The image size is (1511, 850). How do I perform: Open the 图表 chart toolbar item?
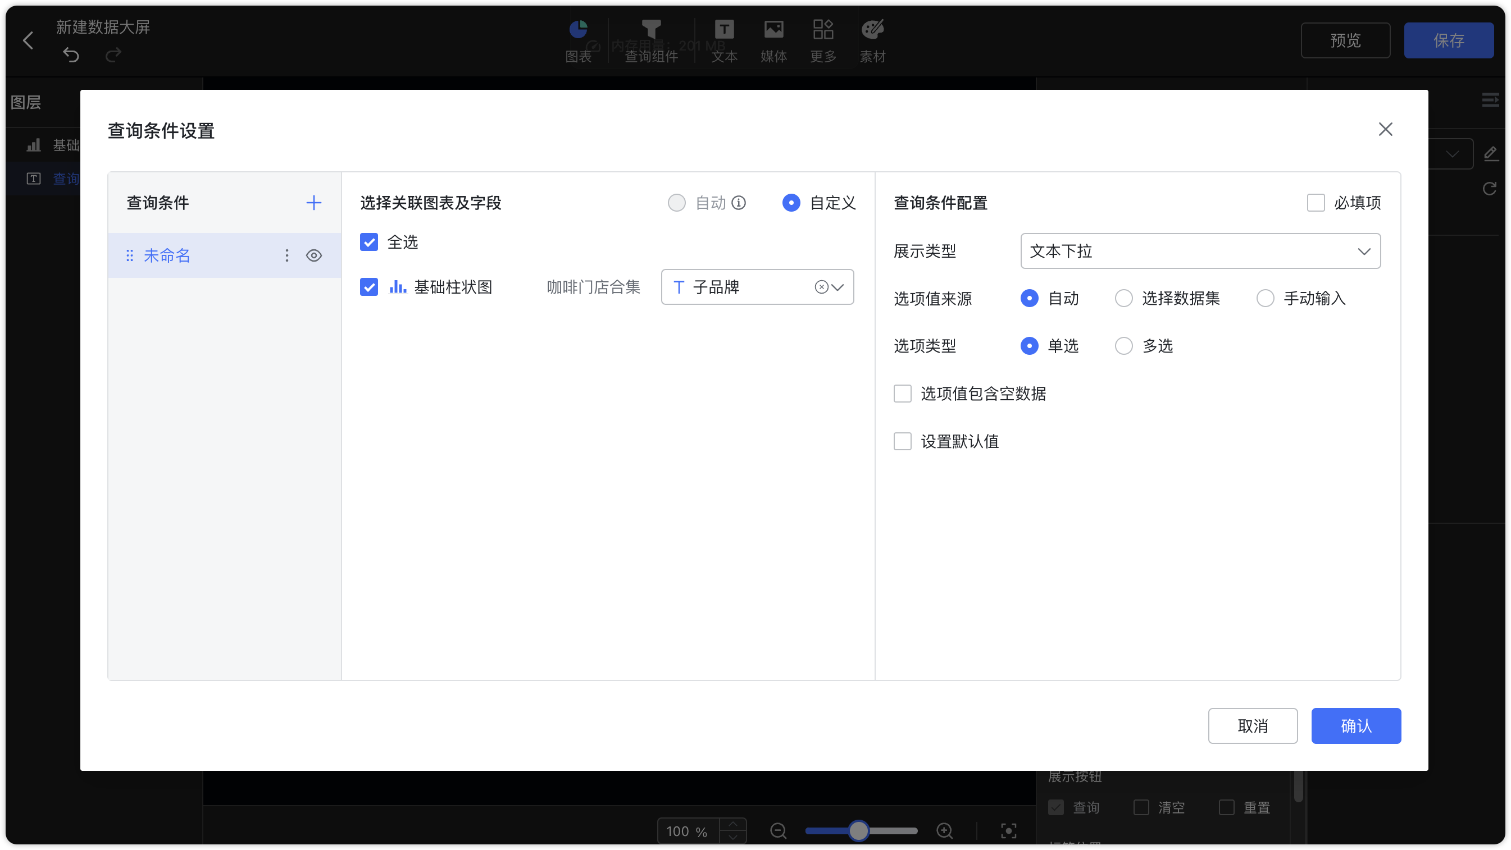pyautogui.click(x=578, y=41)
